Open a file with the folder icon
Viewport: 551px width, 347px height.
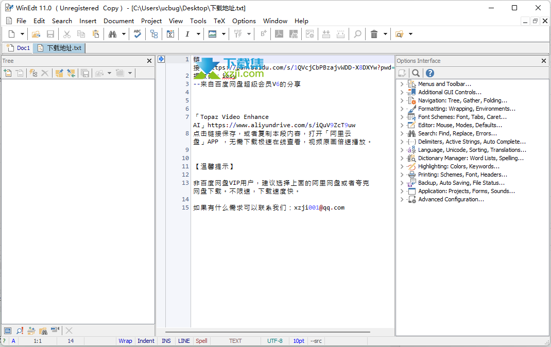[x=36, y=34]
